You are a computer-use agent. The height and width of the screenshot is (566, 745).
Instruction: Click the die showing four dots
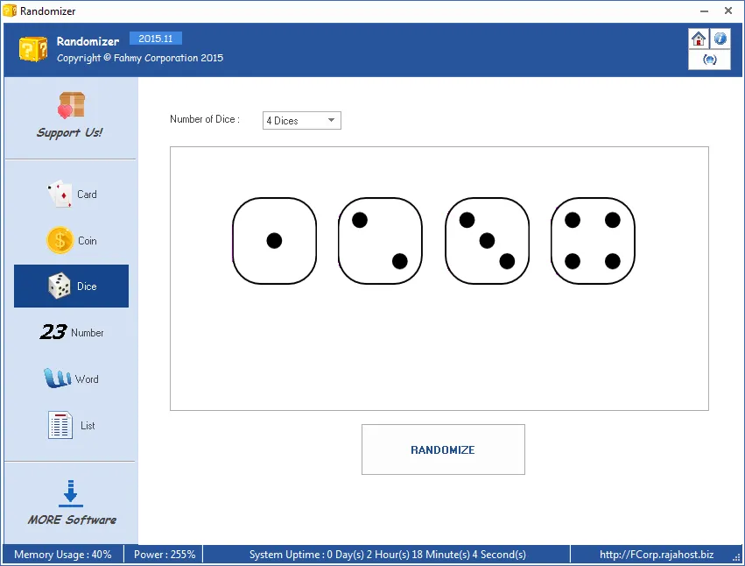593,241
